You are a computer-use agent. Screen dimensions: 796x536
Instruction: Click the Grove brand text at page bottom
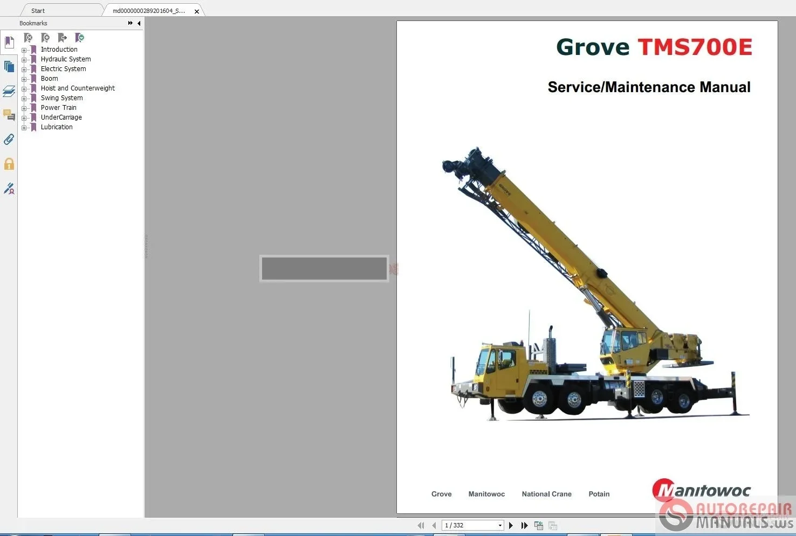pos(442,494)
